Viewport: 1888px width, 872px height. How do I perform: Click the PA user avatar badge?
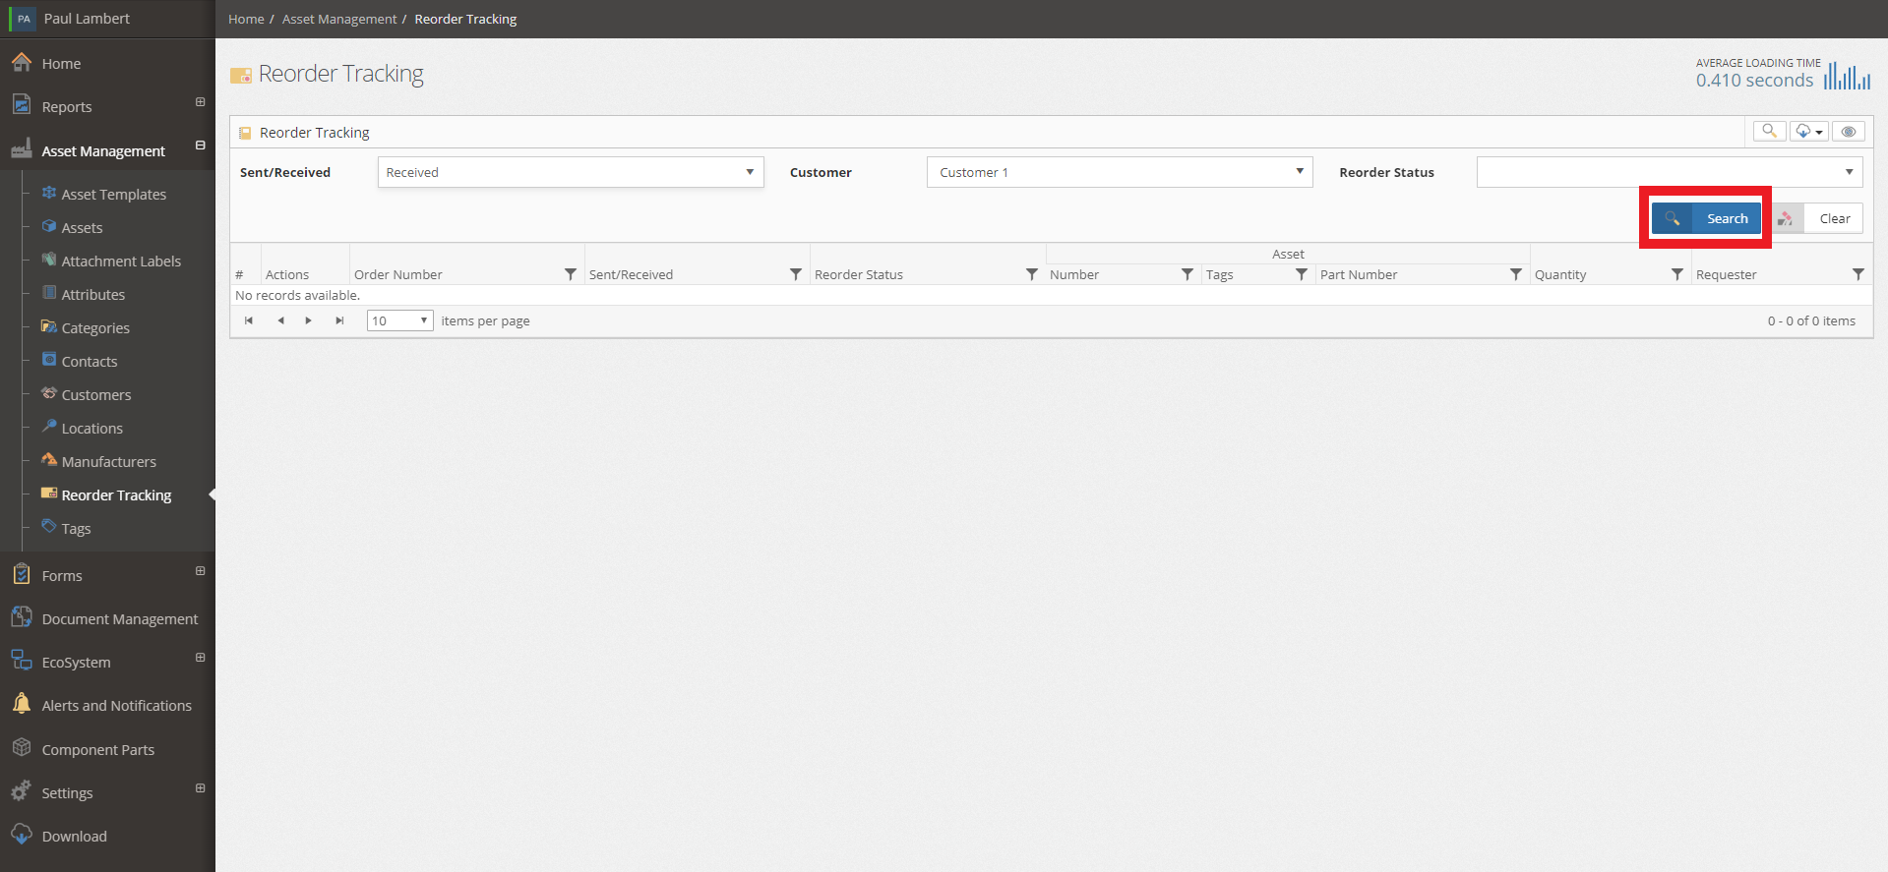[24, 19]
